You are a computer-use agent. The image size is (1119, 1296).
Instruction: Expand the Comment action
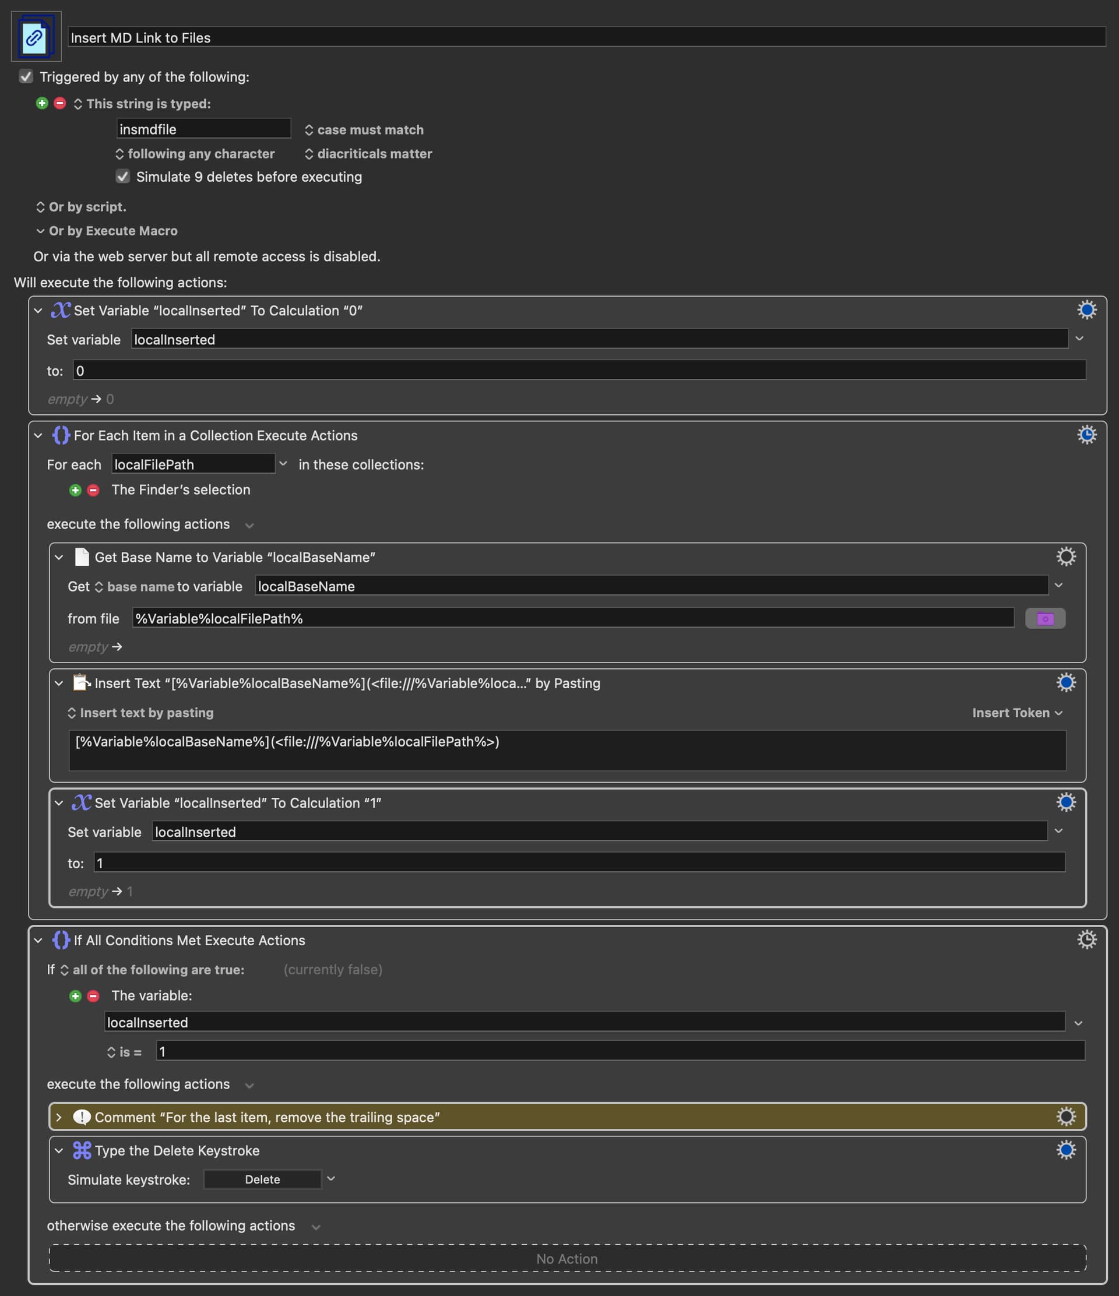59,1117
